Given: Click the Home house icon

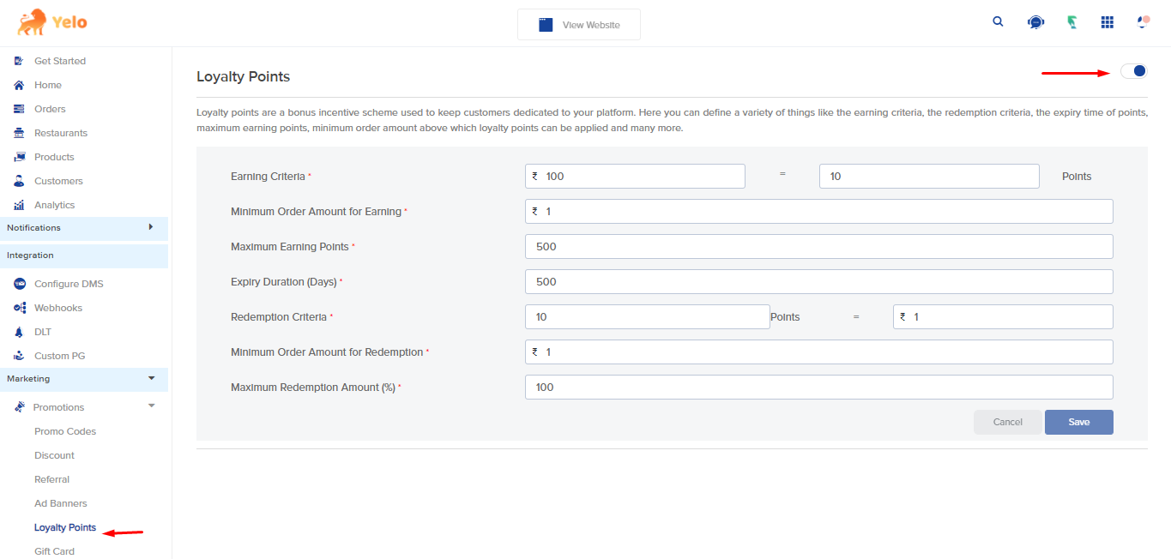Looking at the screenshot, I should pyautogui.click(x=19, y=85).
